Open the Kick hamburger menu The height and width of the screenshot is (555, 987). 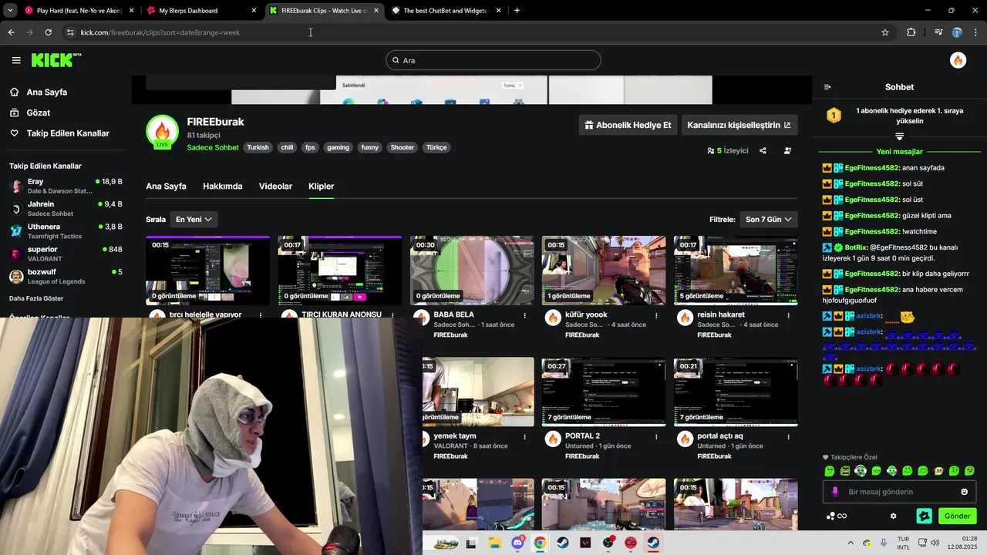coord(16,60)
